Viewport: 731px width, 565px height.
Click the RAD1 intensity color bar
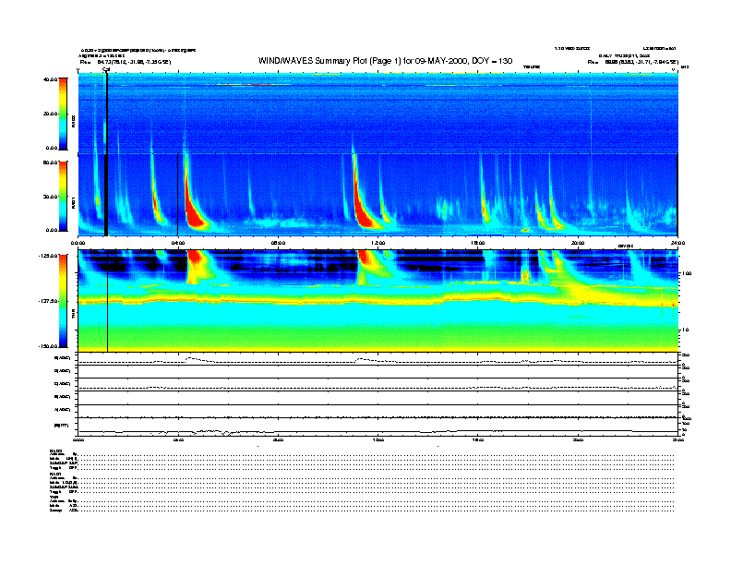tap(63, 196)
